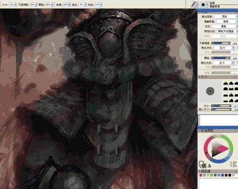Open the 笔触类型 stroke type combo box

[x=227, y=22]
